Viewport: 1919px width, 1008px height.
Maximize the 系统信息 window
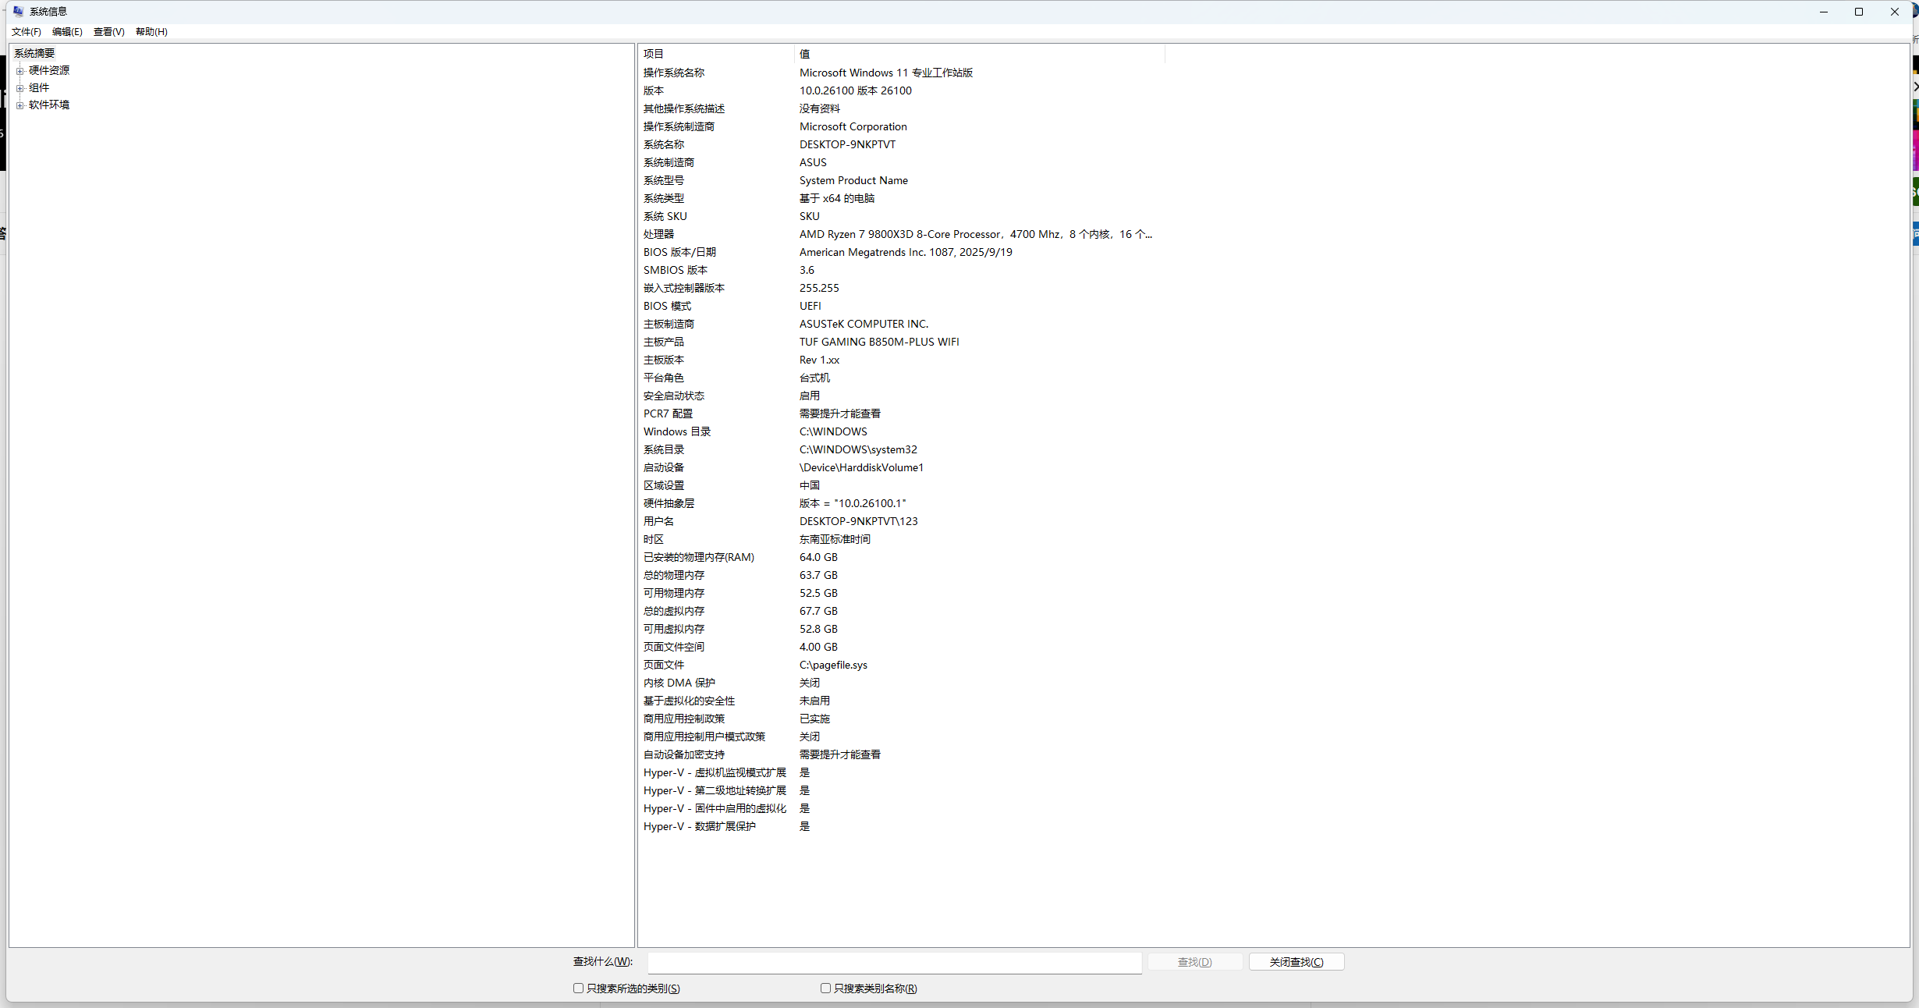point(1859,12)
